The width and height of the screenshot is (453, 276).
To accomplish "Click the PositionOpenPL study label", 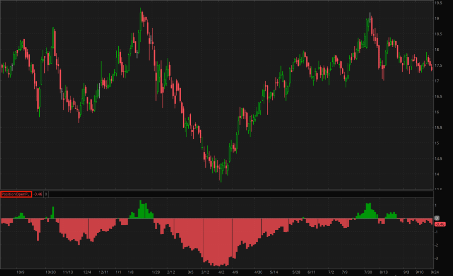I will 16,194.
